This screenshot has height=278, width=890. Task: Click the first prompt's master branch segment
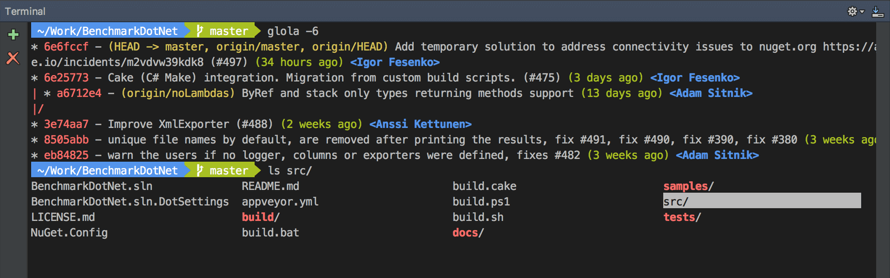pyautogui.click(x=222, y=31)
